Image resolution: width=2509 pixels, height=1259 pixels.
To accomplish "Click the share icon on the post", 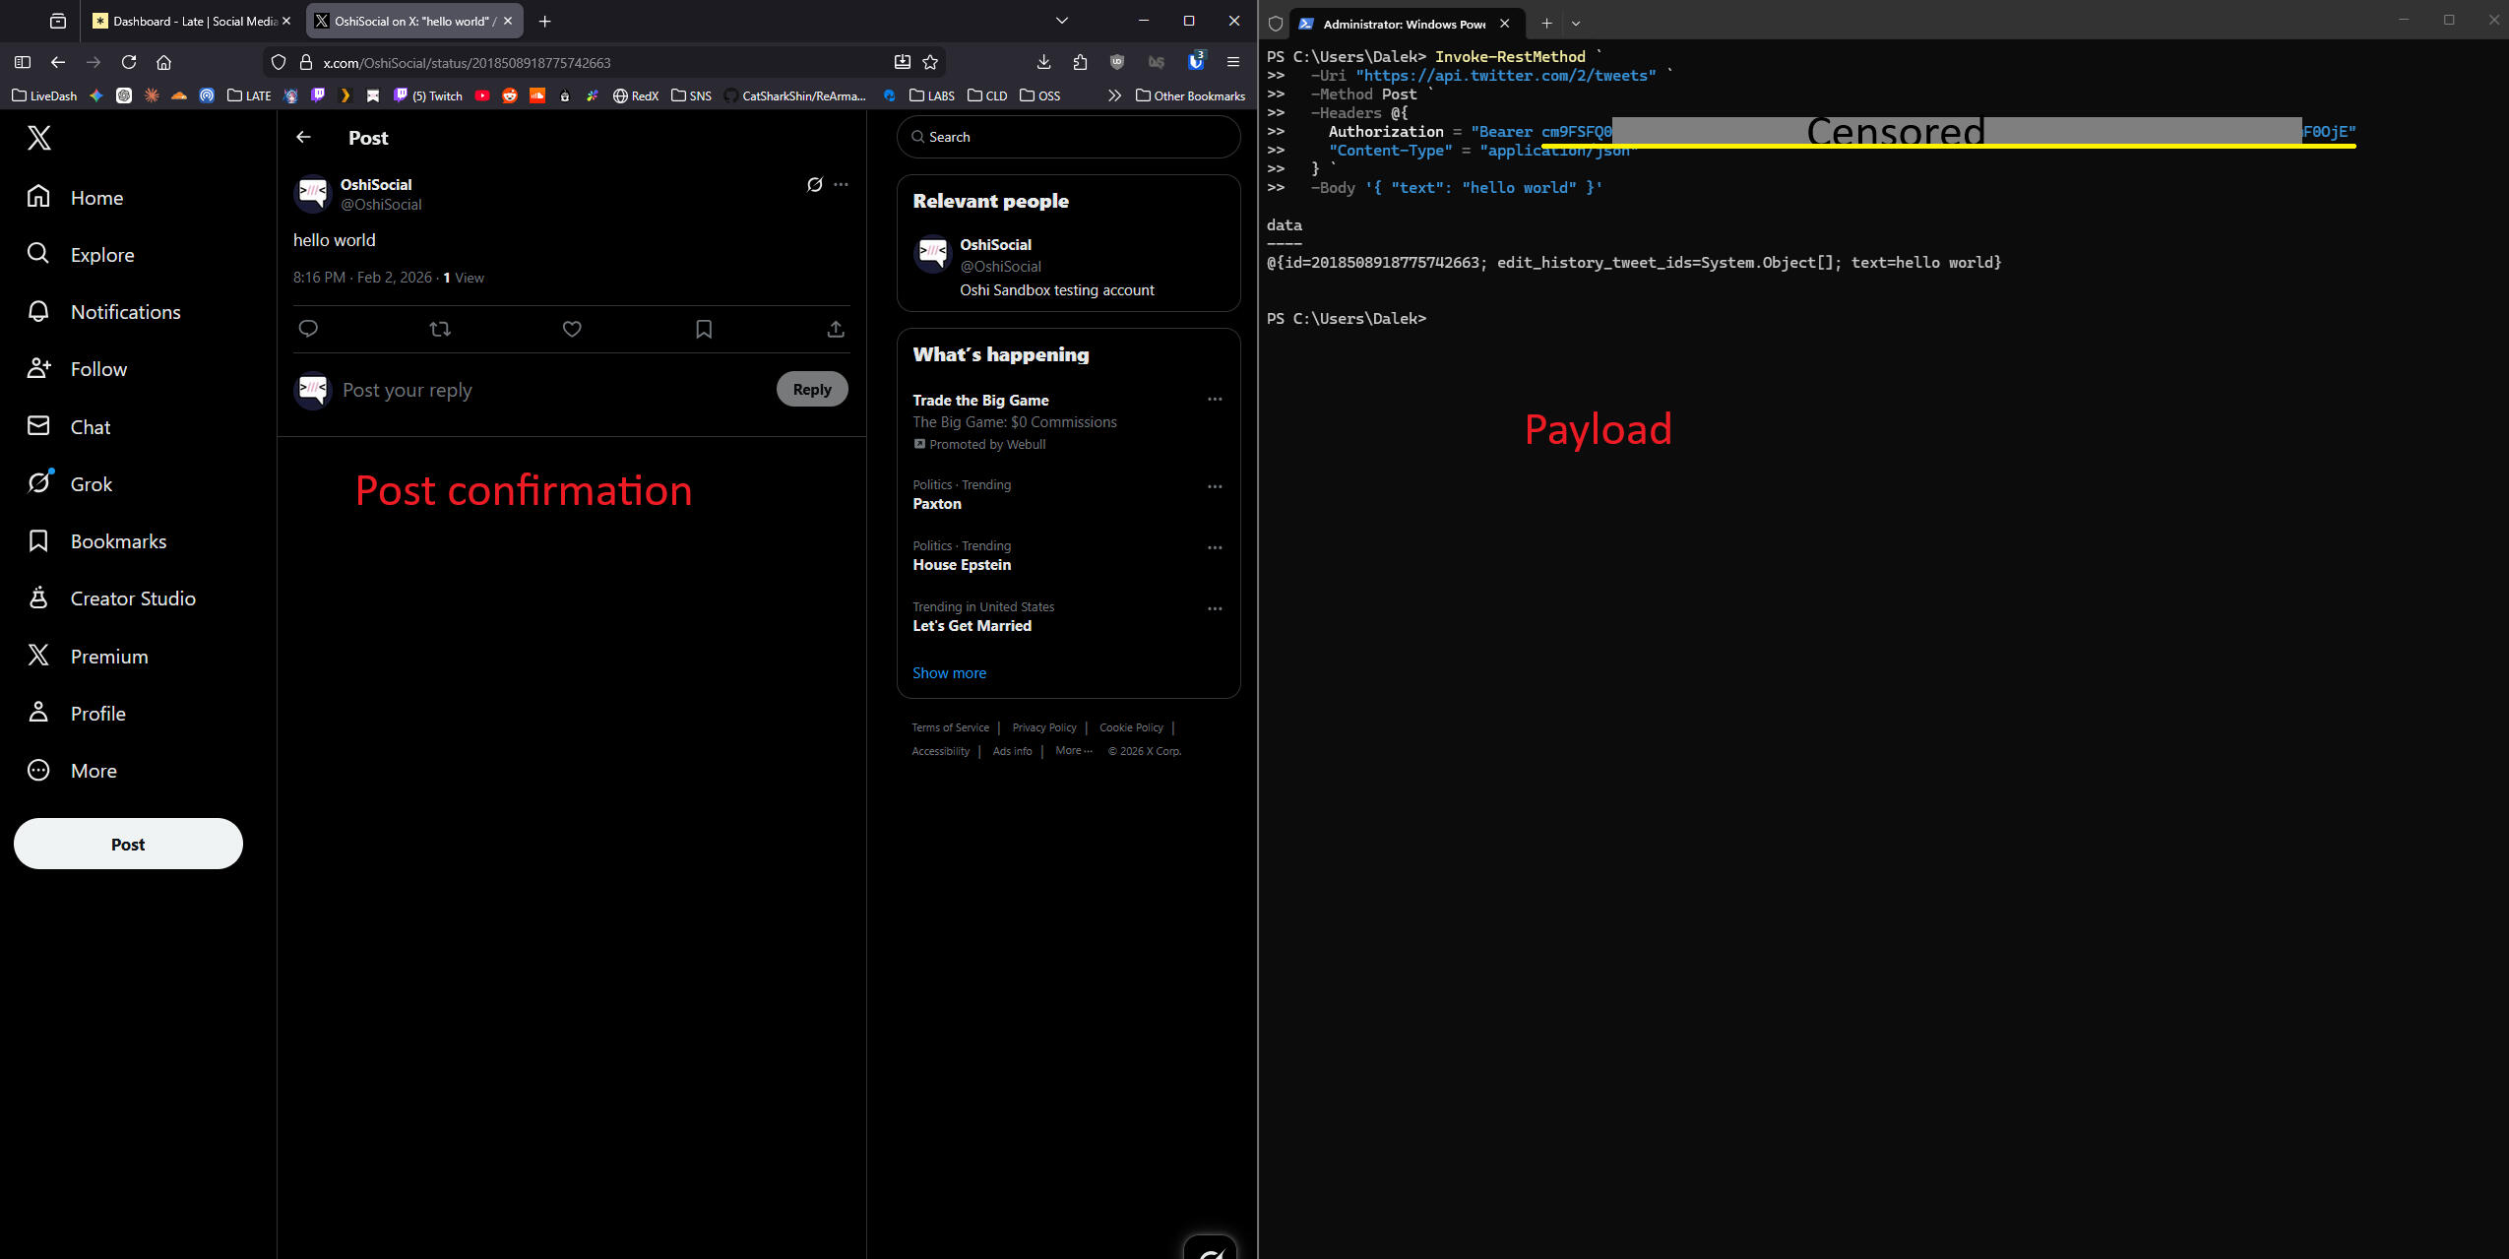I will 836,329.
